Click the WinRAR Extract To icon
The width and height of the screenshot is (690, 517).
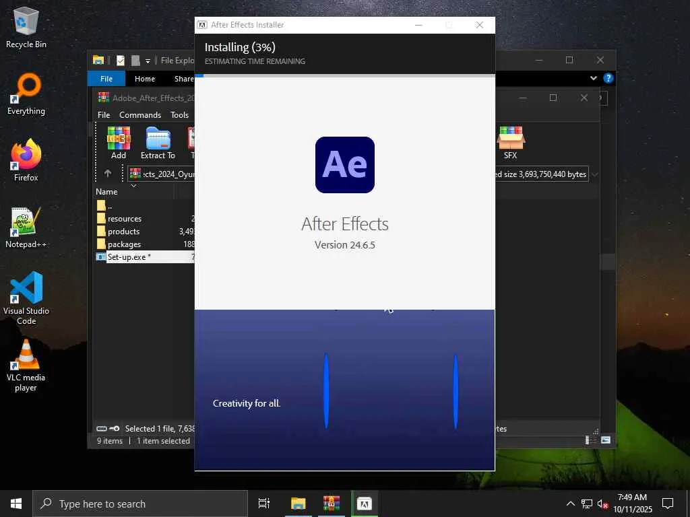pos(158,143)
